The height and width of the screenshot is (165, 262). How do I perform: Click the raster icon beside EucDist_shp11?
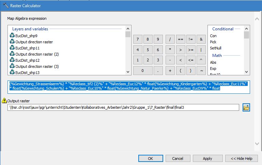tap(12, 48)
